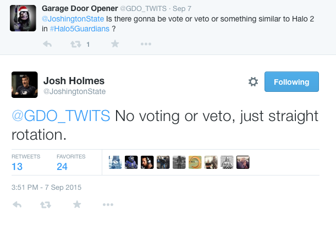Open the #Halo5Guardians hashtag
The height and width of the screenshot is (225, 336).
click(x=80, y=29)
